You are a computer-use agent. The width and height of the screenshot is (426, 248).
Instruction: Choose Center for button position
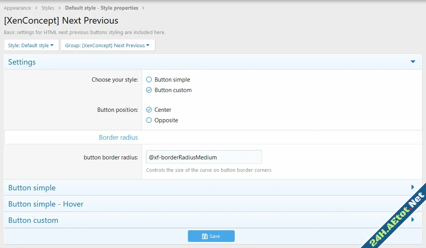tap(149, 110)
